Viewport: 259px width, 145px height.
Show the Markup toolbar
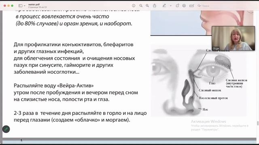click(184, 6)
